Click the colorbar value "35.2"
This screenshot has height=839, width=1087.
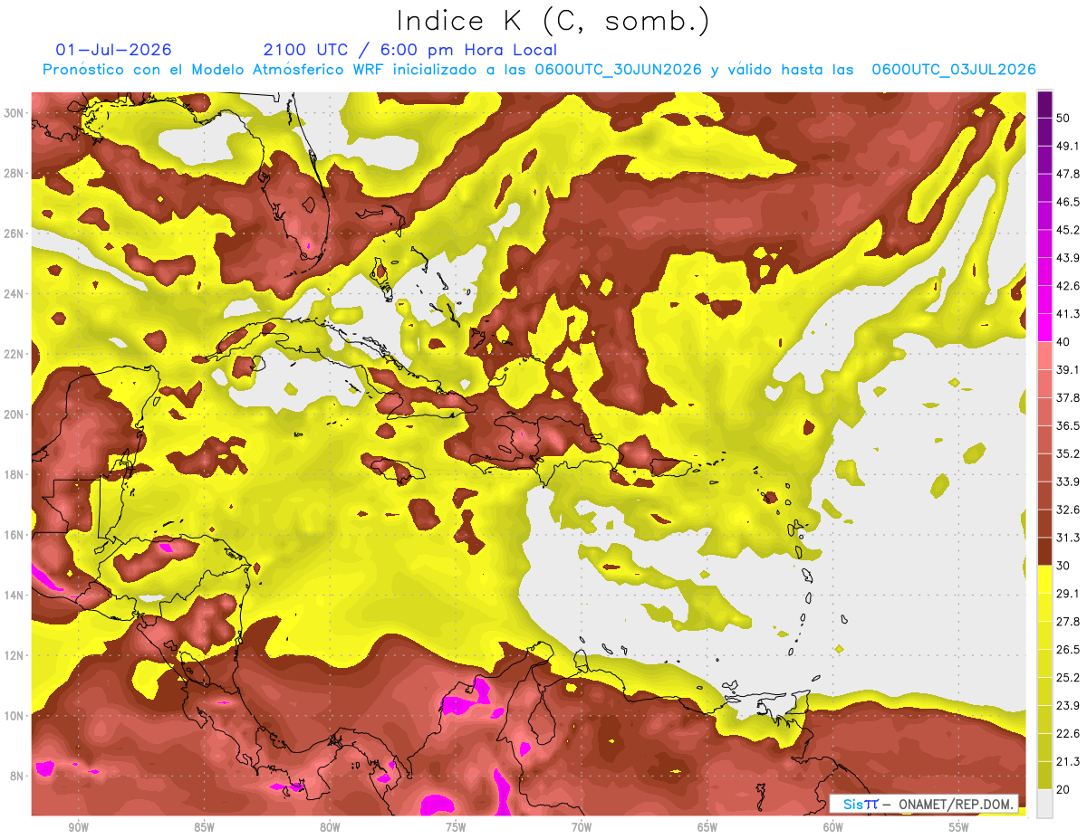pos(1067,453)
